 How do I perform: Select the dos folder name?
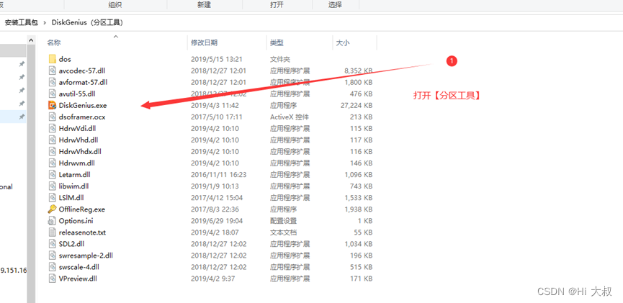(x=65, y=59)
